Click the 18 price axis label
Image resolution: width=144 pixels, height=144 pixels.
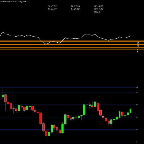[x=137, y=117]
